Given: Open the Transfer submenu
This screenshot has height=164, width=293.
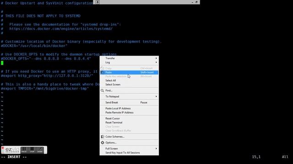Looking at the screenshot, I should (x=129, y=58).
